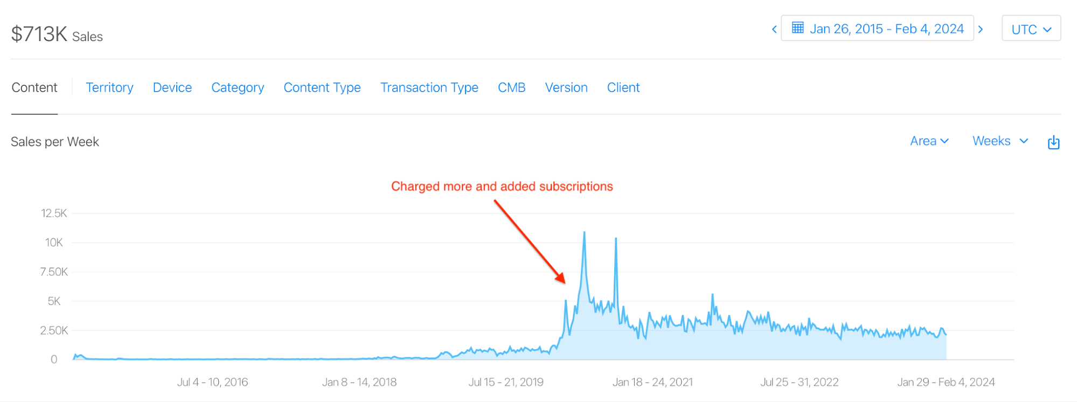1077x402 pixels.
Task: Expand the Area chart type dropdown
Action: click(929, 141)
